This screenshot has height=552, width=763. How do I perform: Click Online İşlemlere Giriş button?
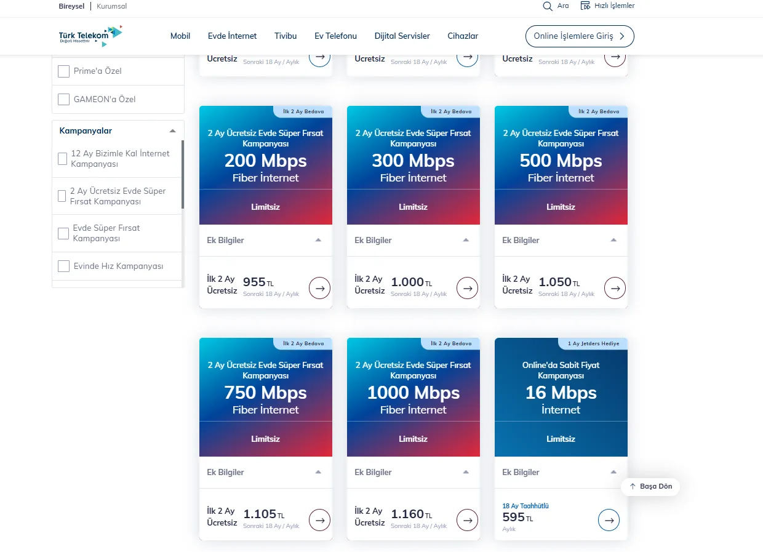coord(580,36)
